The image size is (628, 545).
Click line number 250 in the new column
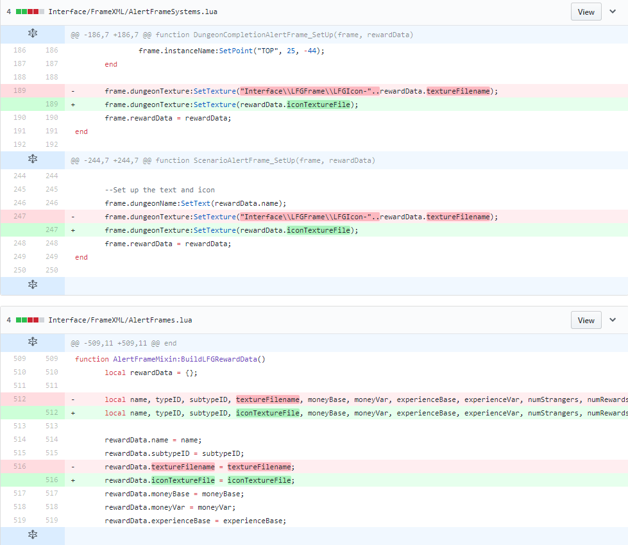[x=52, y=270]
